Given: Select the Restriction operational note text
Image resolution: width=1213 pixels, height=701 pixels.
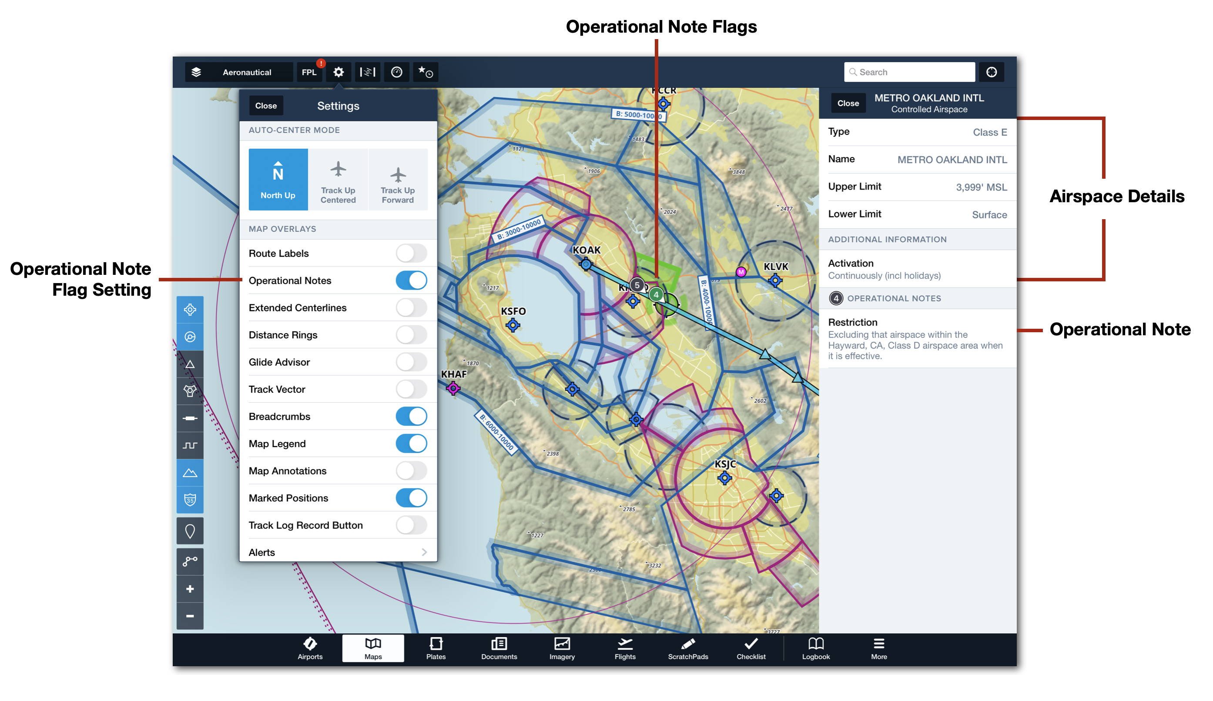Looking at the screenshot, I should coord(918,339).
